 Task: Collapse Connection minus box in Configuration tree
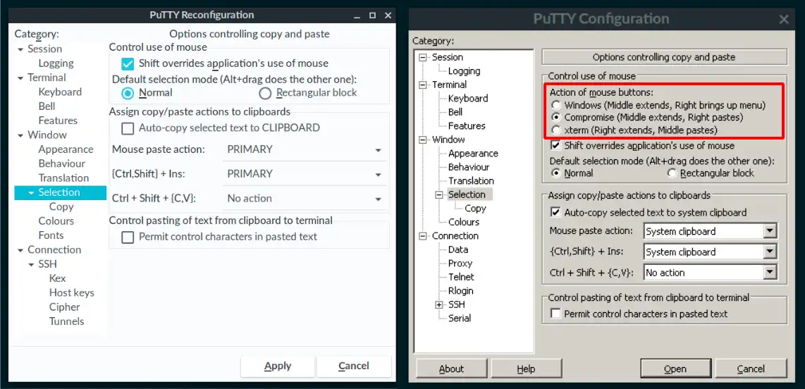point(422,236)
